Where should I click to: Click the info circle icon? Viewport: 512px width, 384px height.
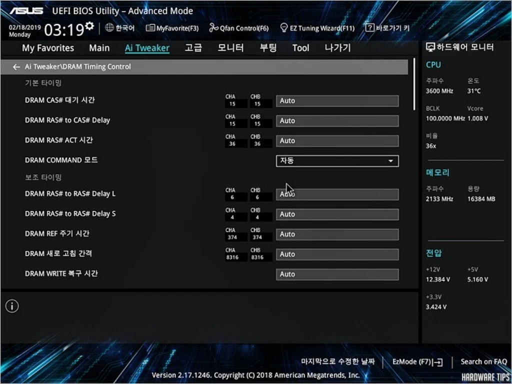click(12, 306)
